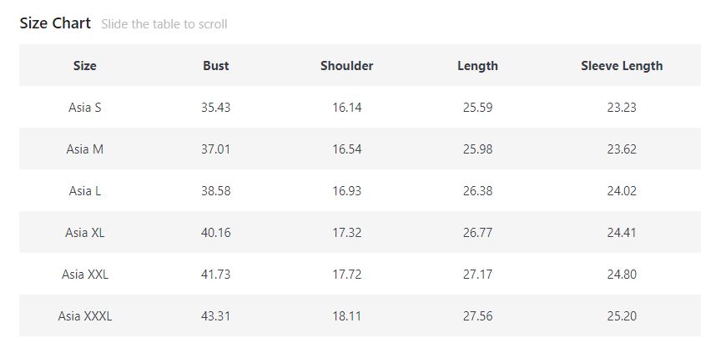
Task: Select the Asia XL size cell
Action: 85,233
